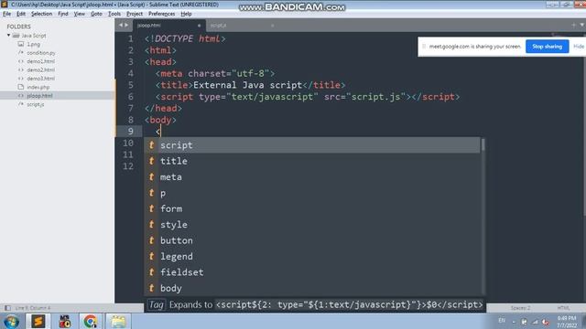Viewport: 586px width, 329px height.
Task: Open script.js in sidebar
Action: tap(36, 104)
